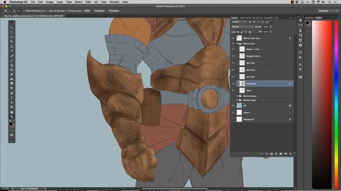The height and width of the screenshot is (191, 341).
Task: Select the Brush tool
Action: [x=12, y=60]
